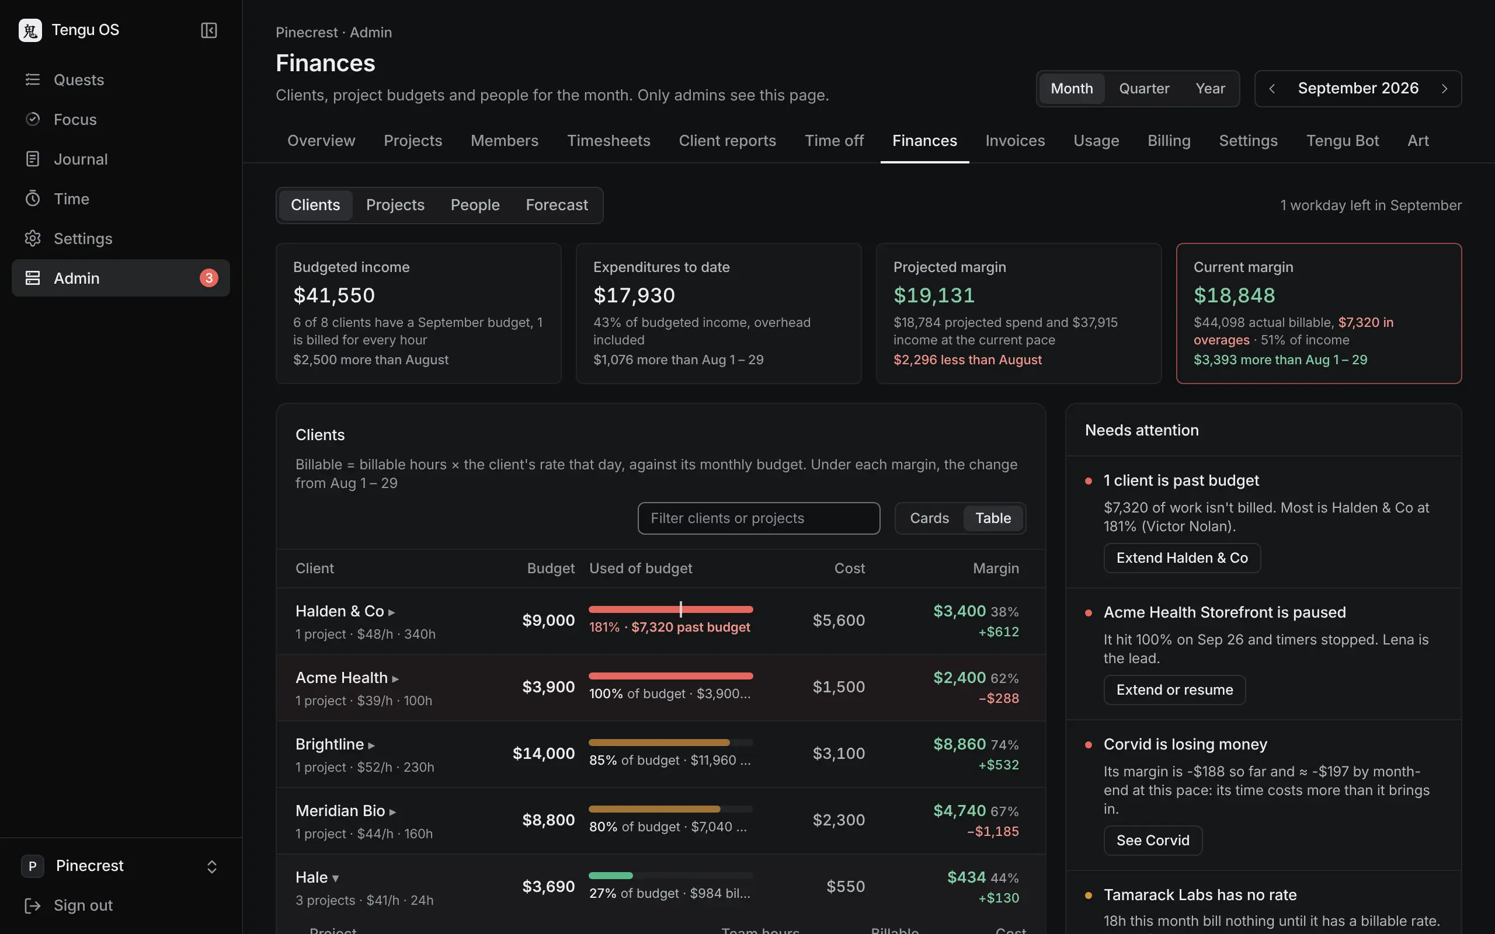Viewport: 1495px width, 934px height.
Task: Go to next month with right chevron
Action: click(1444, 88)
